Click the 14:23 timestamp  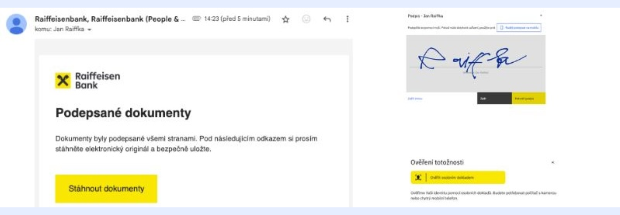237,19
